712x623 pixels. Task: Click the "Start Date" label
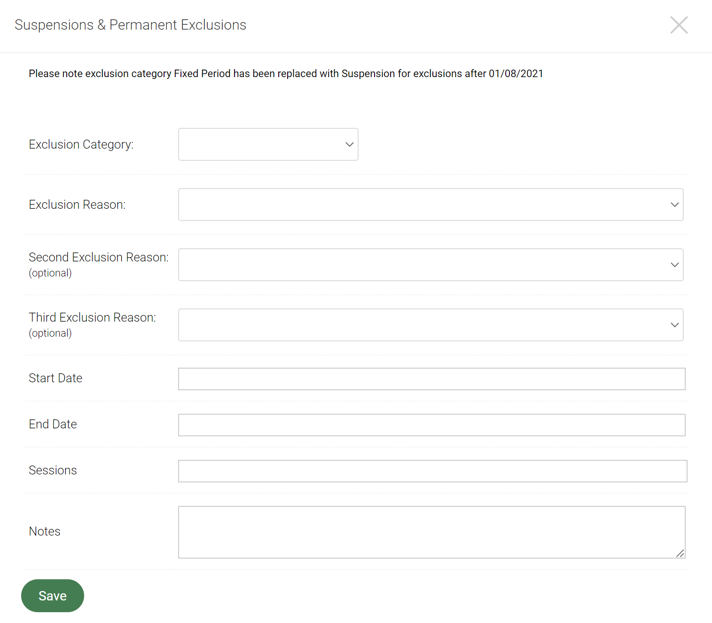click(55, 378)
